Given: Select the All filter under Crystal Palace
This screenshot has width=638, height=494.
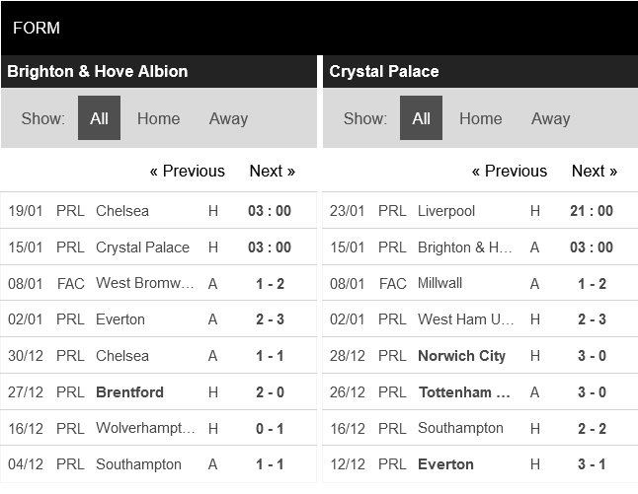Looking at the screenshot, I should click(421, 118).
